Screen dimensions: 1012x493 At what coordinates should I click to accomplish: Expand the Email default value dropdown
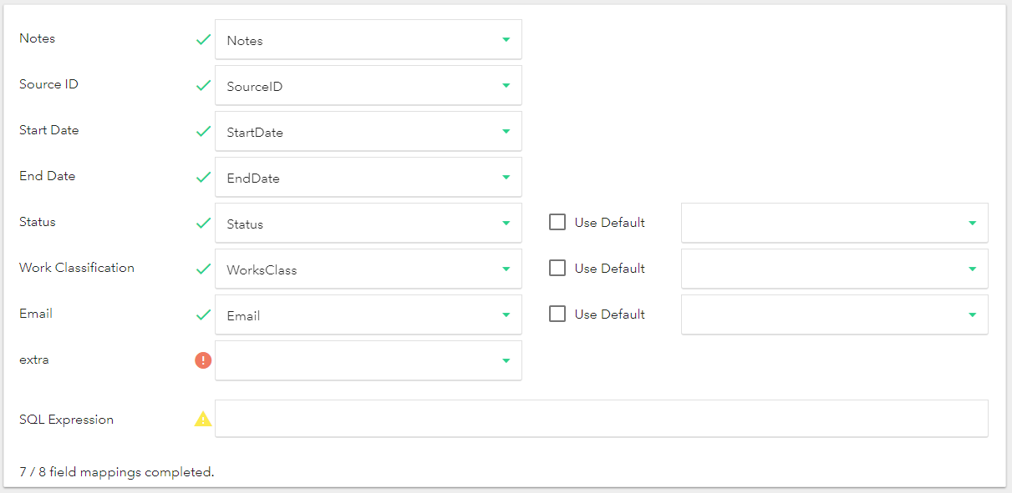[834, 314]
